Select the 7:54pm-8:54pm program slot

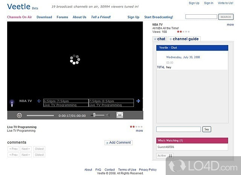click(x=111, y=103)
